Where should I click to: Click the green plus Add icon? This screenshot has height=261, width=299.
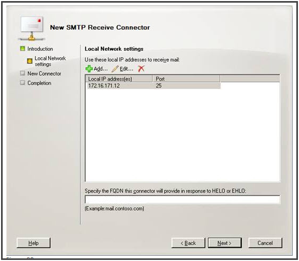[89, 69]
